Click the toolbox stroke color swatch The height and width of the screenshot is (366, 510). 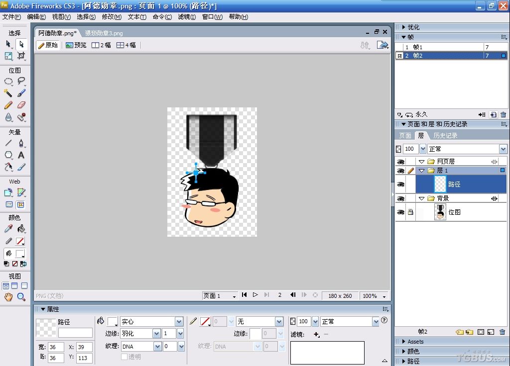pos(20,241)
